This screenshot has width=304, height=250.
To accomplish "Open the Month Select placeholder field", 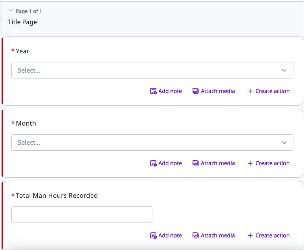I will coord(29,142).
